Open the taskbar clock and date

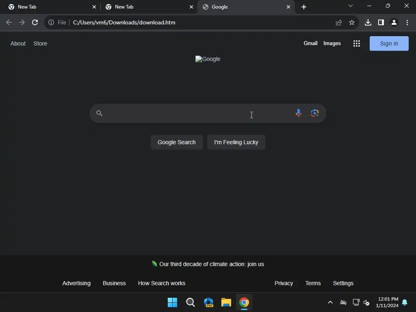(x=387, y=302)
